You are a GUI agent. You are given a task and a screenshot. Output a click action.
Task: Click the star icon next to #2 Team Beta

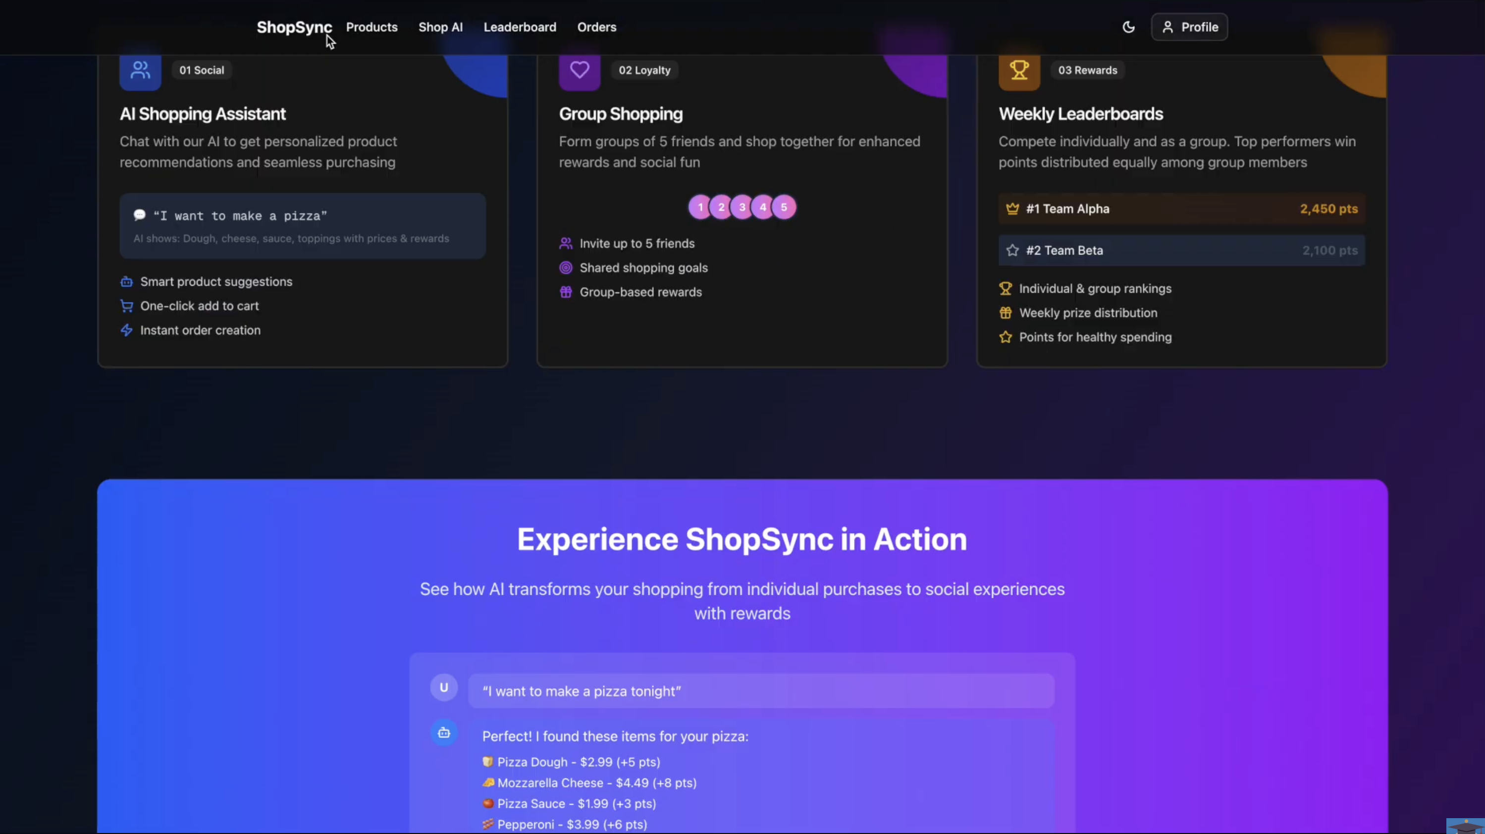pyautogui.click(x=1012, y=250)
